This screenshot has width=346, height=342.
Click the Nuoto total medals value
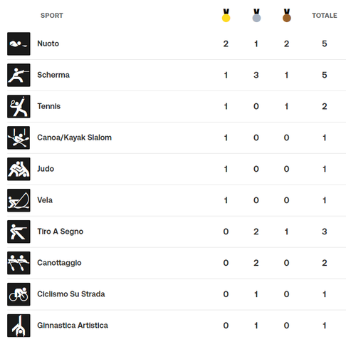[x=325, y=43]
